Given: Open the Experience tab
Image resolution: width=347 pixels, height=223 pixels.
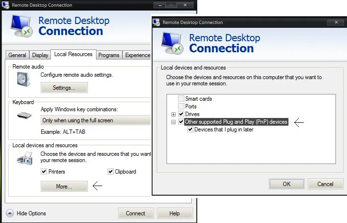Looking at the screenshot, I should coord(137,55).
